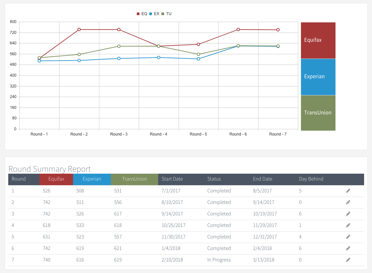Click start date 2/10/2018
The height and width of the screenshot is (273, 372).
click(x=172, y=260)
